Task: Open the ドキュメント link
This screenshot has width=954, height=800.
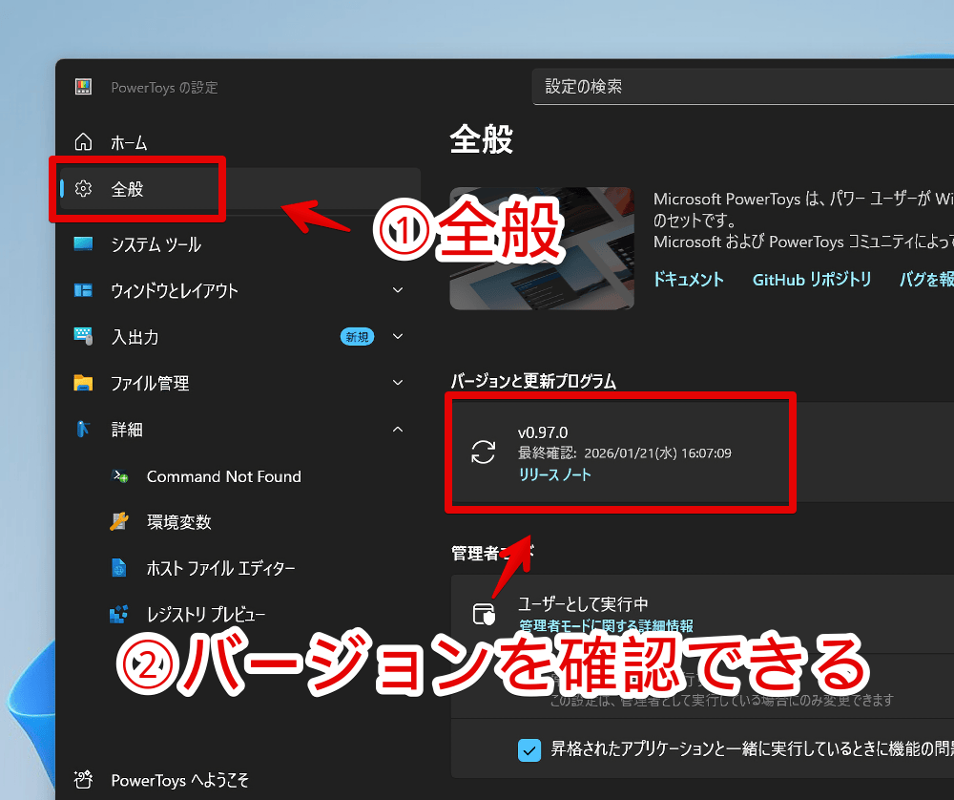Action: (688, 280)
